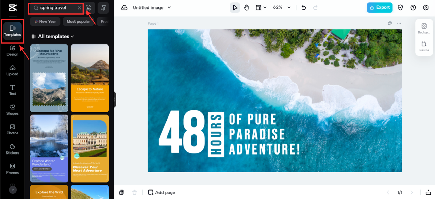Open the Shapes panel in the sidebar
Viewport: 435px width, 199px height.
tap(13, 110)
